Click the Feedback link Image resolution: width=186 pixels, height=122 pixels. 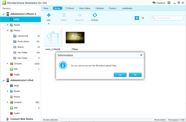coord(161,3)
